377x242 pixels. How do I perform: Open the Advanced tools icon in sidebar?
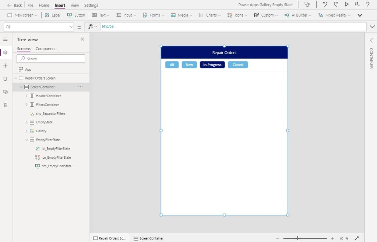tap(5, 105)
